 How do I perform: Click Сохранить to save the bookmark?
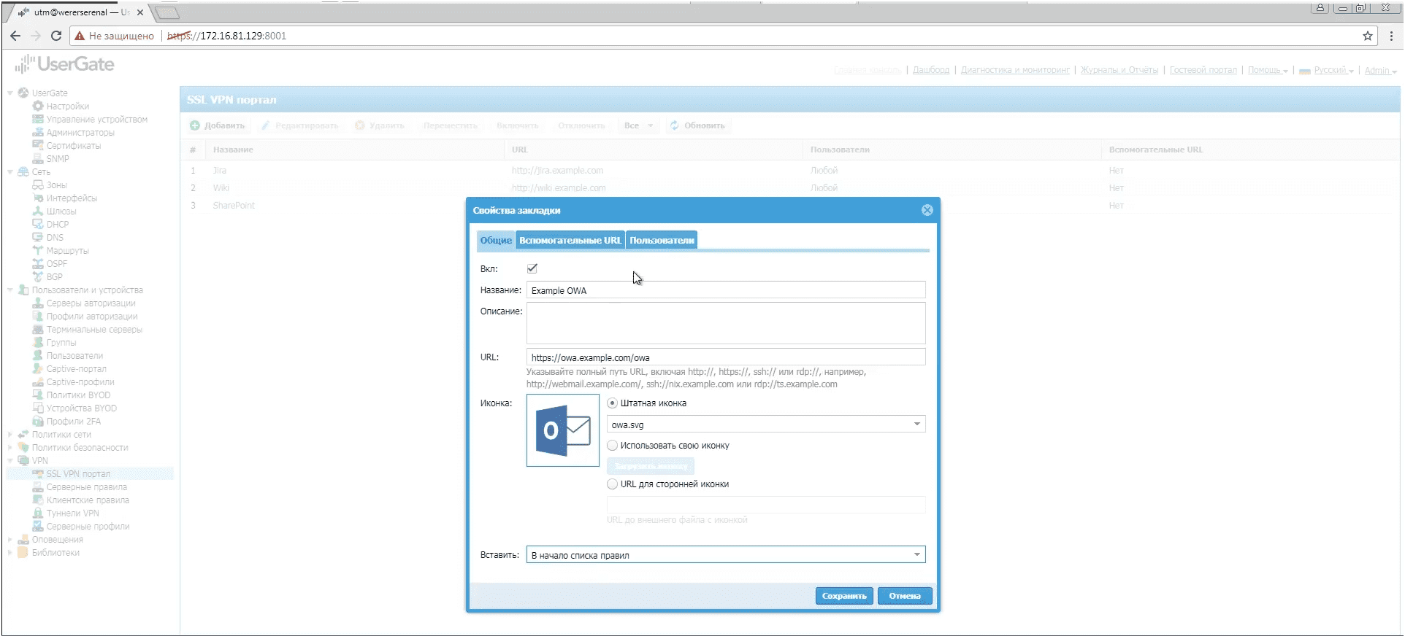click(844, 596)
